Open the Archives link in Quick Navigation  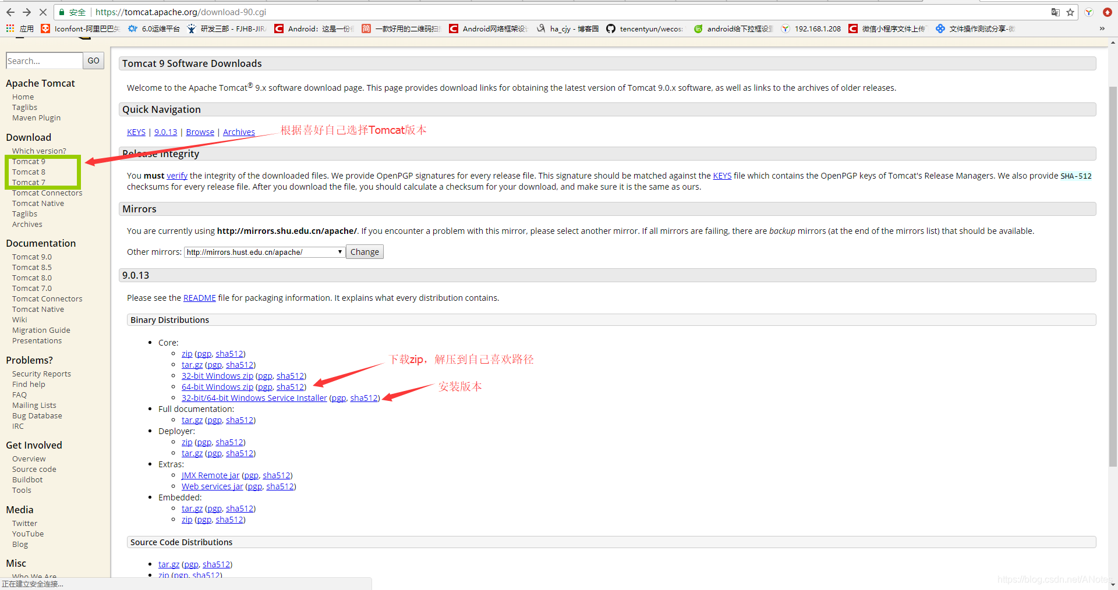coord(239,132)
